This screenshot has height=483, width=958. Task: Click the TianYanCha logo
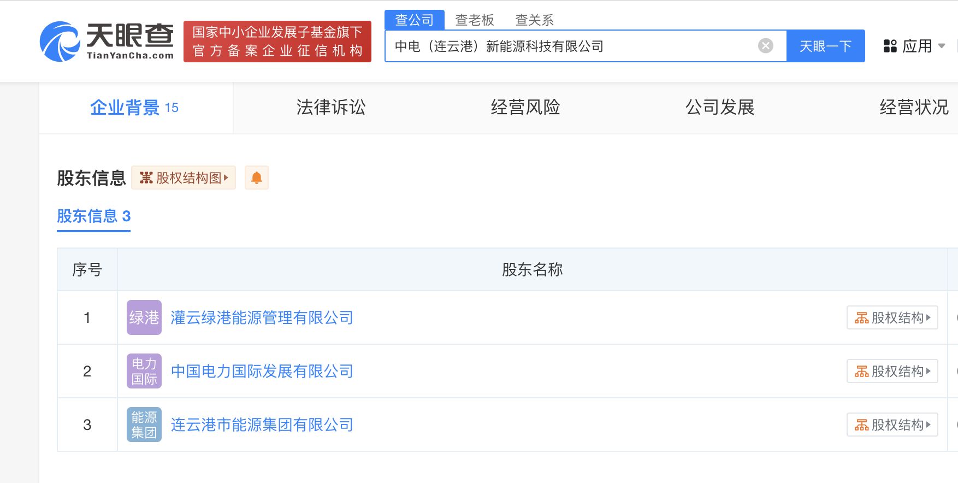(107, 42)
